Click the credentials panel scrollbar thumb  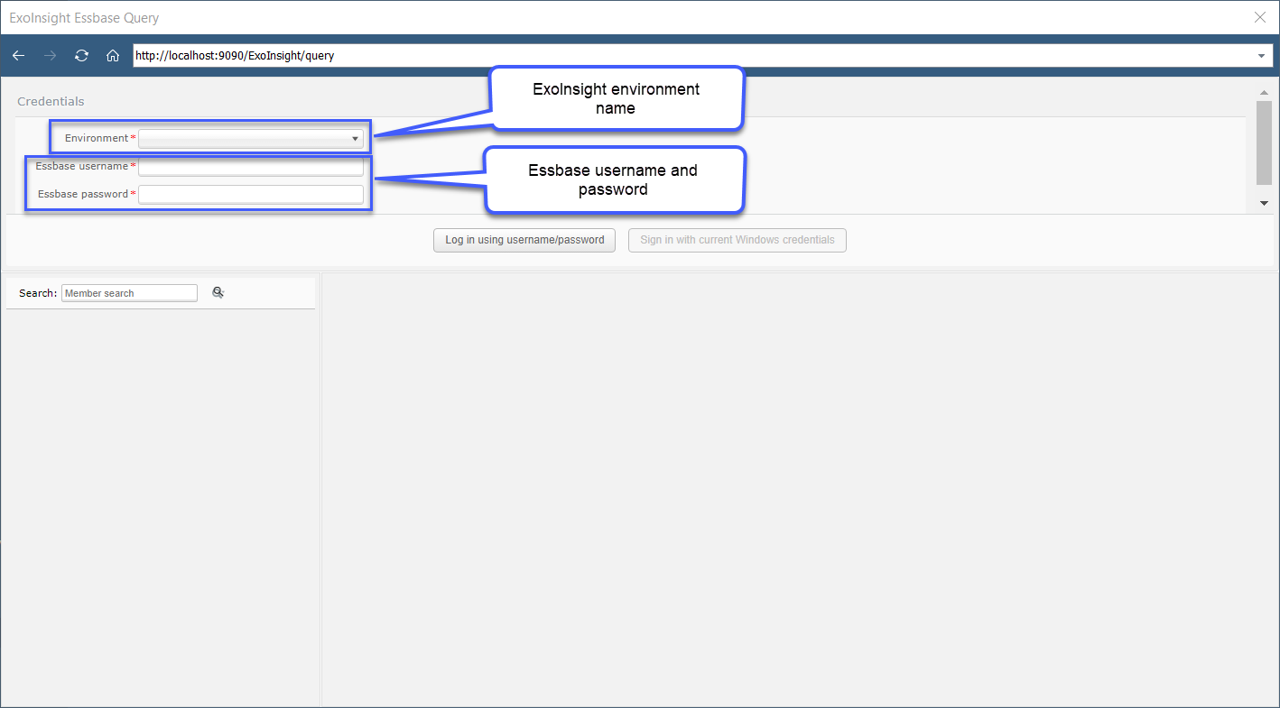[x=1264, y=143]
